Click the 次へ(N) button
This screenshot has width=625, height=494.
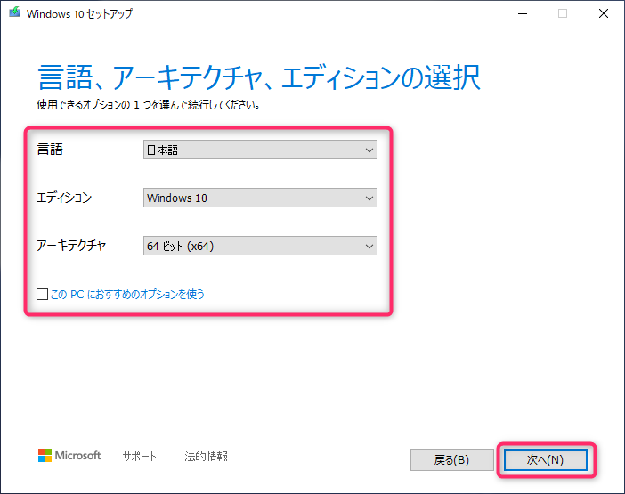(545, 460)
